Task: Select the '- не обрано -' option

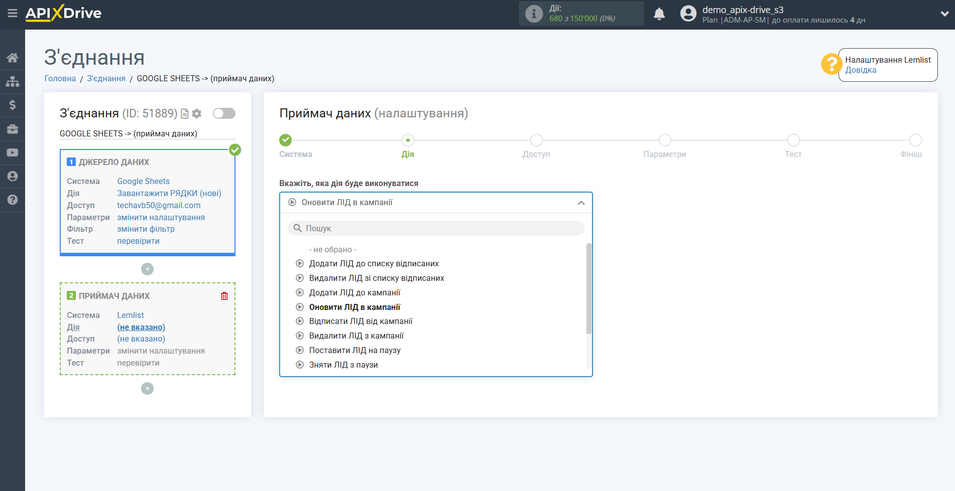Action: point(332,249)
